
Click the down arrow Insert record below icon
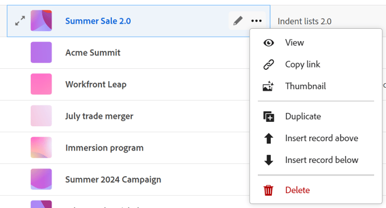[269, 160]
